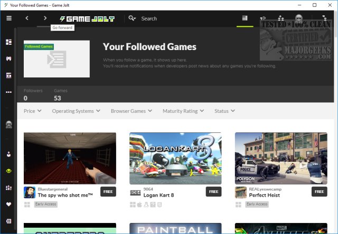This screenshot has width=338, height=234.
Task: Open the developer games icon in sidebar
Action: [9, 188]
